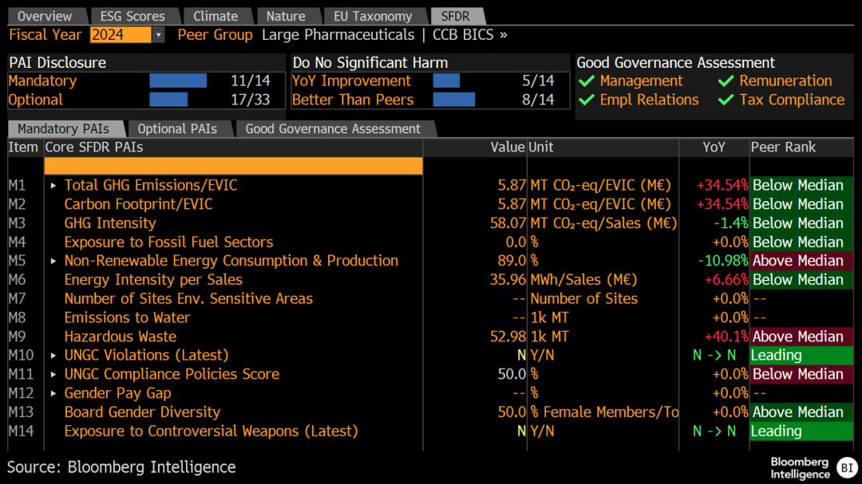Click the Peer Rank column header

(784, 148)
